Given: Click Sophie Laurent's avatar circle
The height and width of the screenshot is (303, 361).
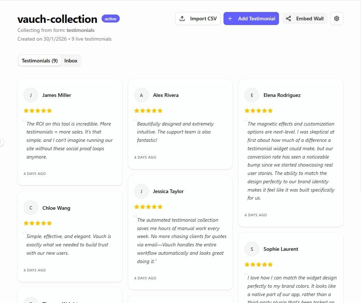Looking at the screenshot, I should (252, 249).
